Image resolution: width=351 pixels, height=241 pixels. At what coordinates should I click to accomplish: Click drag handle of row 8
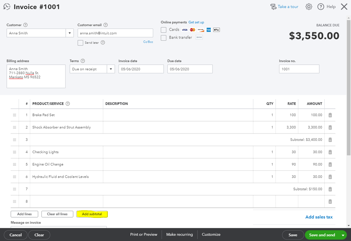tap(14, 201)
